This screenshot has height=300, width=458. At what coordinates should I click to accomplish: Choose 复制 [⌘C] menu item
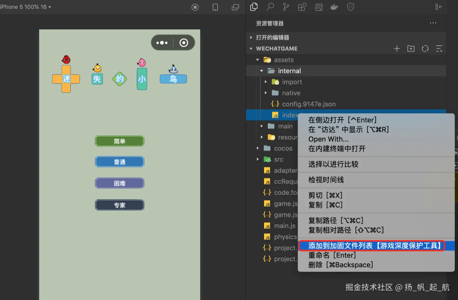point(376,205)
